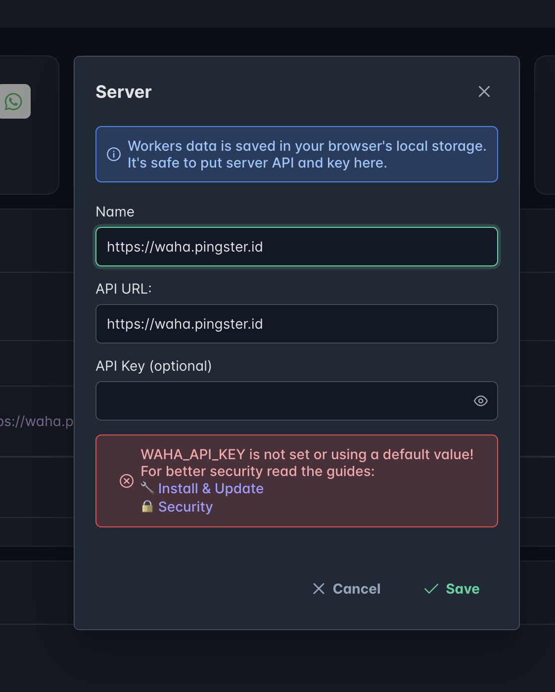The image size is (555, 692).
Task: Click the local storage info banner text
Action: pos(307,154)
